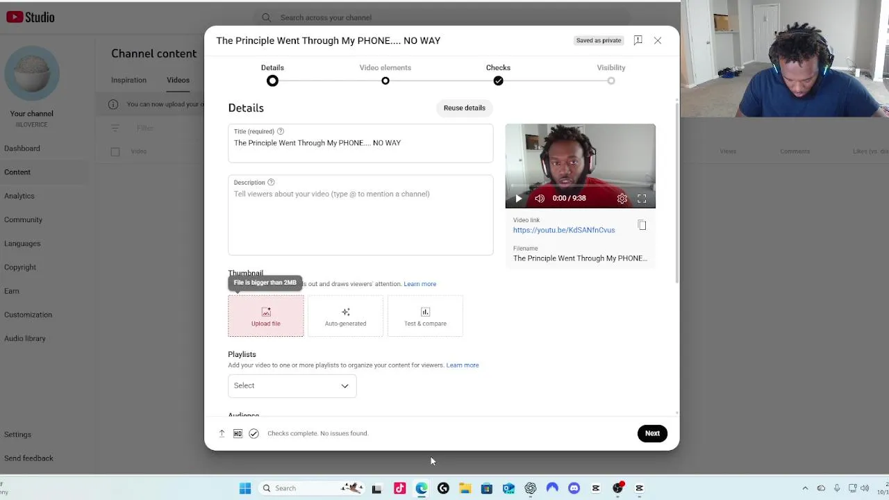The width and height of the screenshot is (889, 500).
Task: Show hidden system tray icons chevron
Action: click(805, 488)
